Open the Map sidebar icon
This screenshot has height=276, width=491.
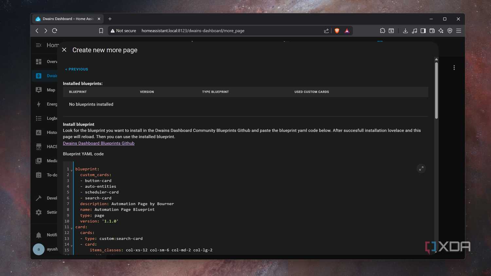click(39, 90)
